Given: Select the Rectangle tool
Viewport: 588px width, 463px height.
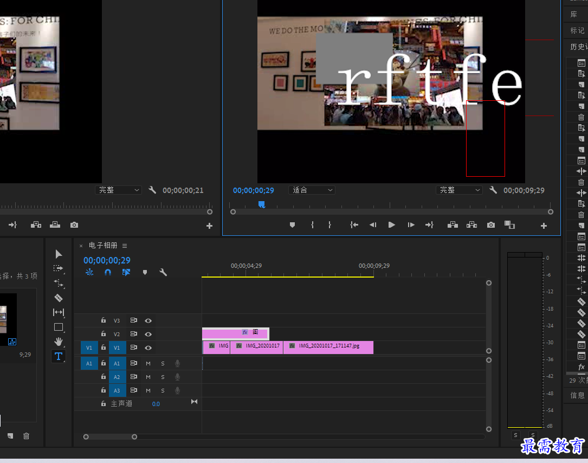Looking at the screenshot, I should [x=59, y=327].
